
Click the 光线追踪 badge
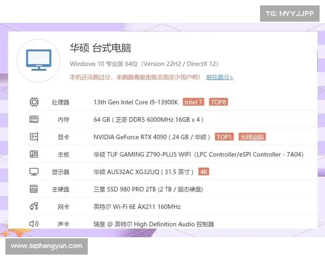[x=252, y=137]
